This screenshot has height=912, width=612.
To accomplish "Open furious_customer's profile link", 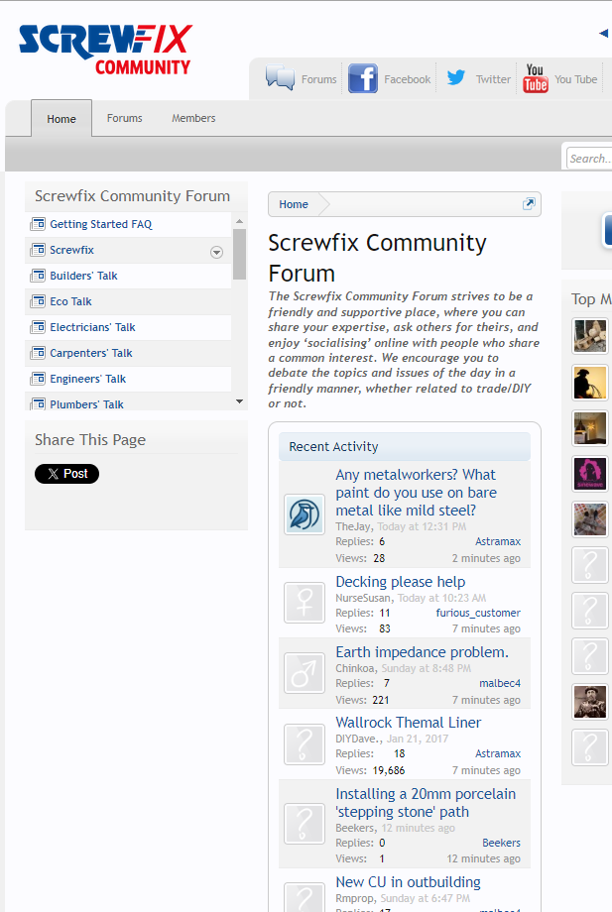I will click(478, 613).
